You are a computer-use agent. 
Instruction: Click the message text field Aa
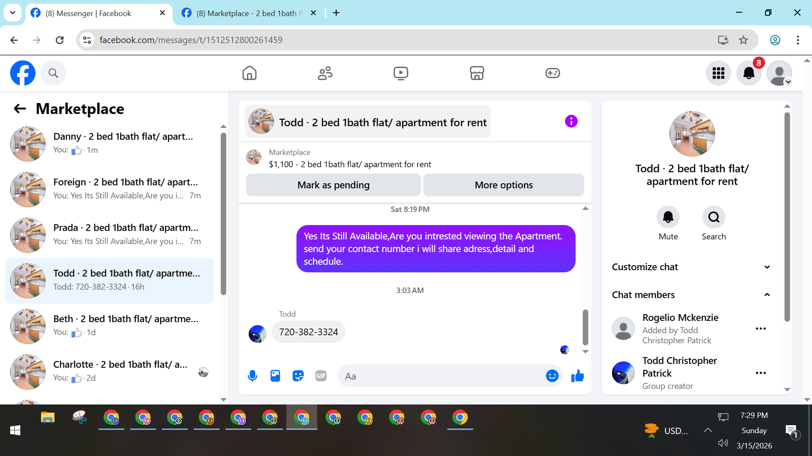pos(442,376)
